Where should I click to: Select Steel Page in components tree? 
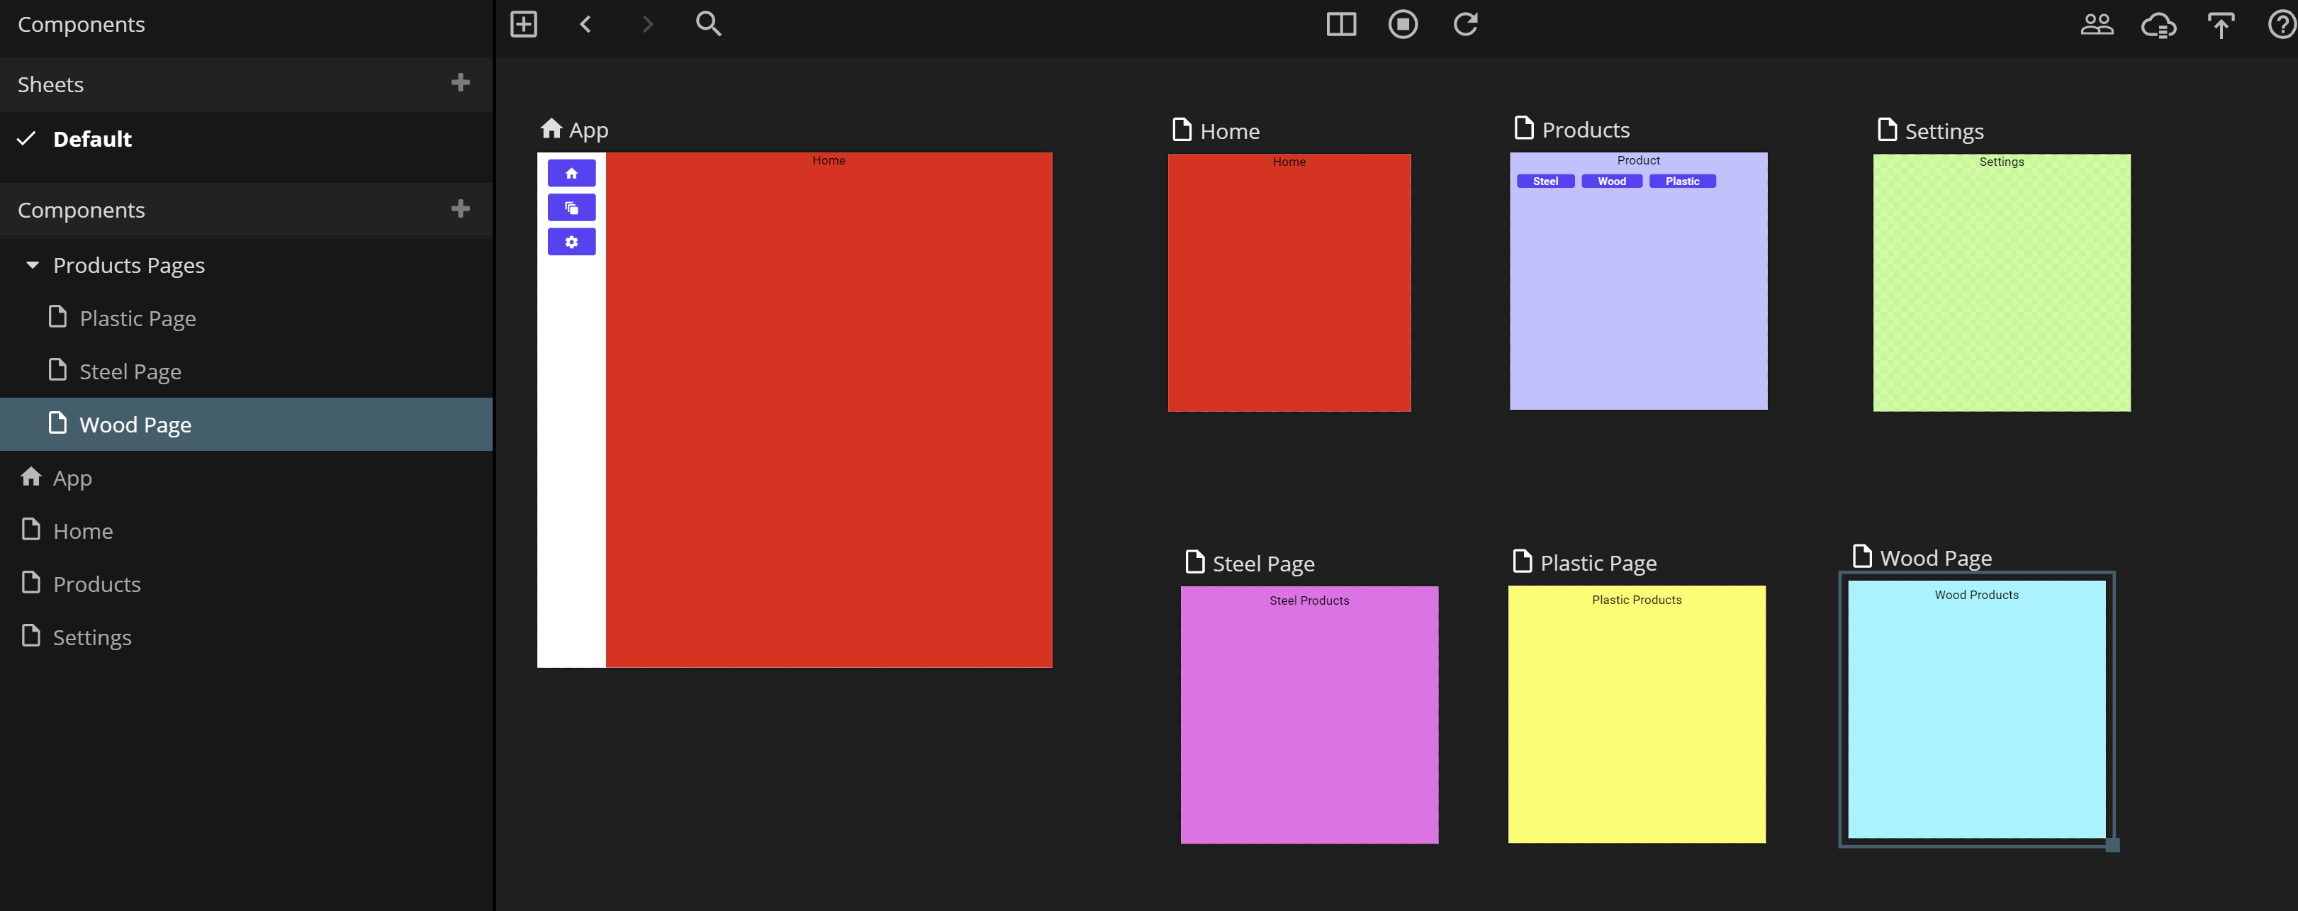(x=130, y=371)
